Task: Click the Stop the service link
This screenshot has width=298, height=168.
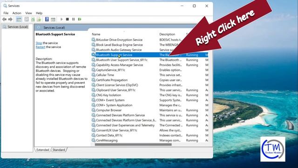Action: pyautogui.click(x=39, y=43)
